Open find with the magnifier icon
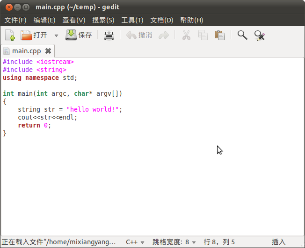The width and height of the screenshot is (305, 248). pyautogui.click(x=242, y=35)
